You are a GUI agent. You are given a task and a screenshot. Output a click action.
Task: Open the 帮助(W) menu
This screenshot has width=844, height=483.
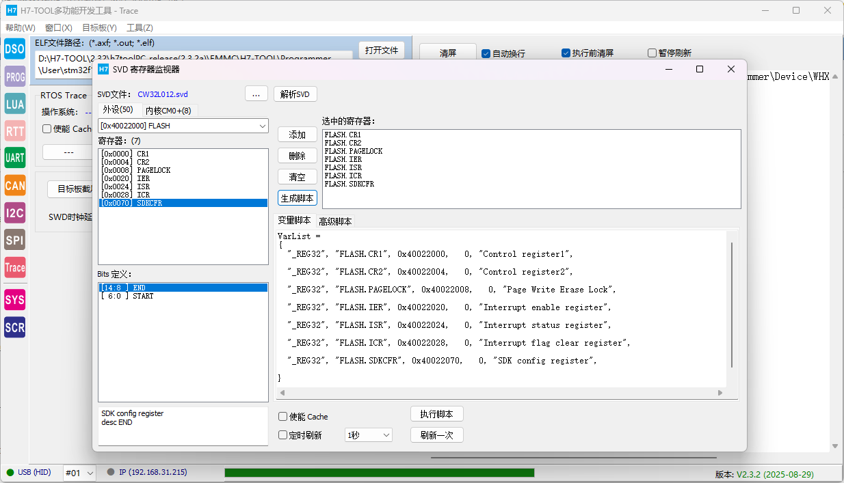tap(21, 28)
